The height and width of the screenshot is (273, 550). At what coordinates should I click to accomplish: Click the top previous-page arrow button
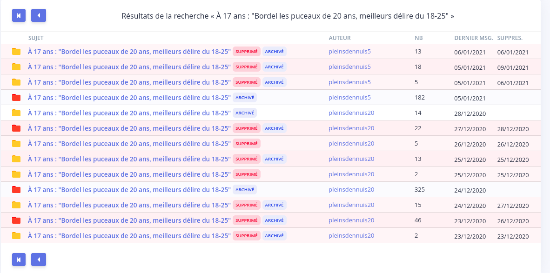tap(39, 15)
